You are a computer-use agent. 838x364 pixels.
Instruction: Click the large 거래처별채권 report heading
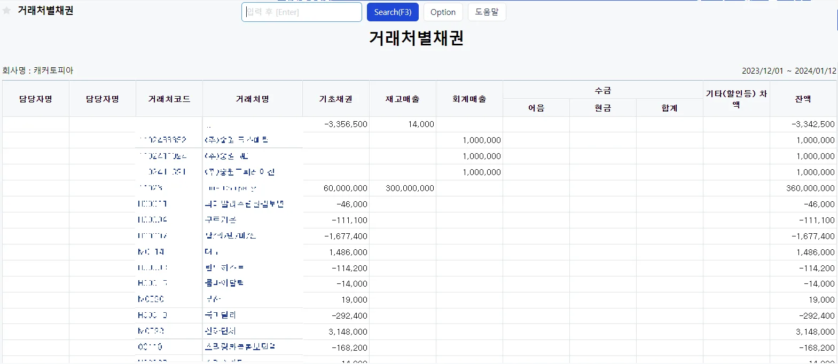point(417,38)
